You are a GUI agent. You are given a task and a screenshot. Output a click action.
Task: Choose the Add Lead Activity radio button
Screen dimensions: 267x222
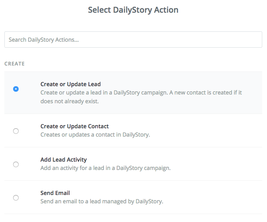(16, 164)
